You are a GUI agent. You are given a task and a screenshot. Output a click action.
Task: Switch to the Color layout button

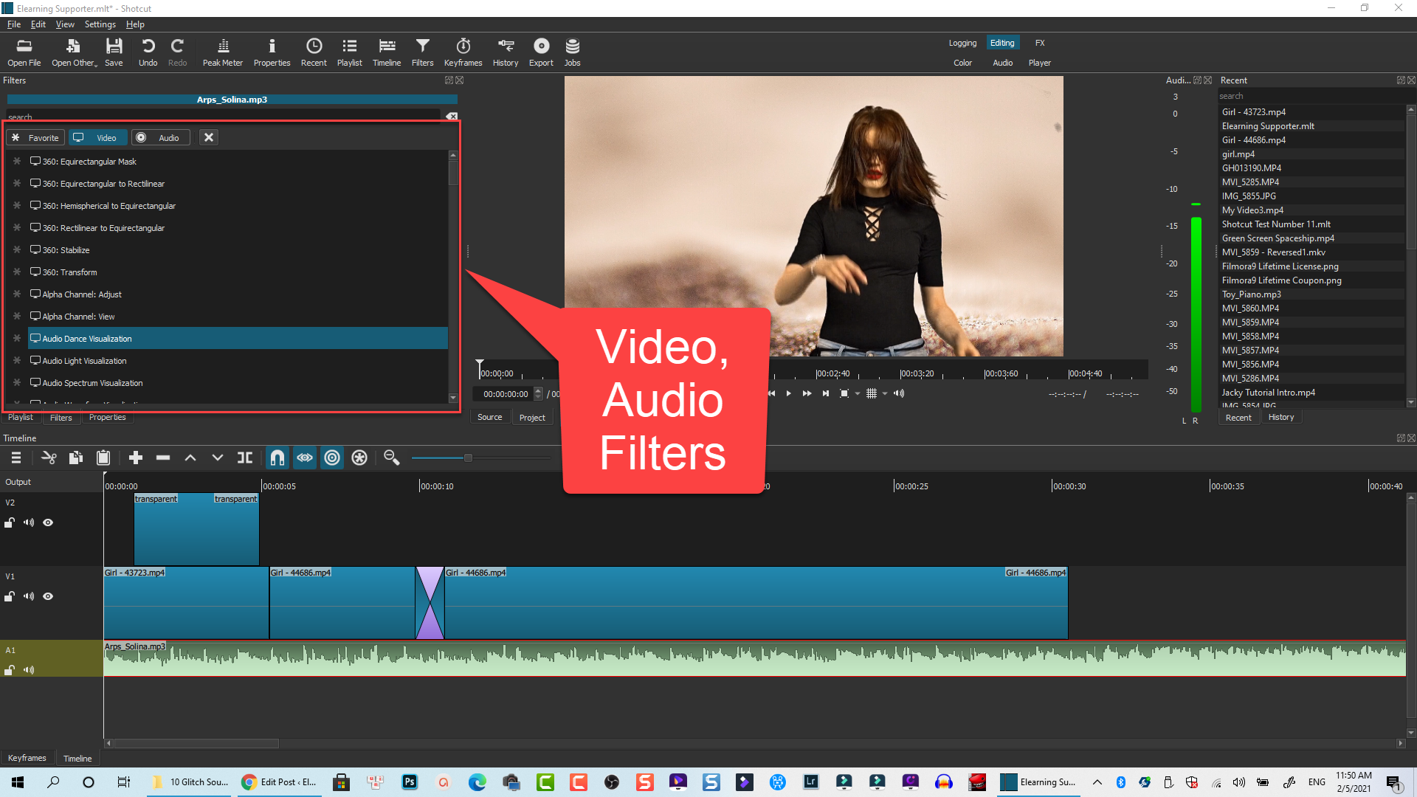click(962, 63)
